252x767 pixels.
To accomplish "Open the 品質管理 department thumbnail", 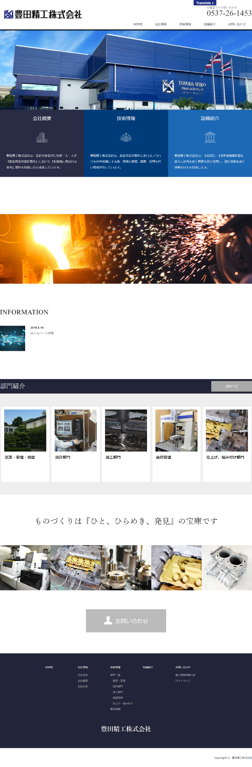I will 176,431.
